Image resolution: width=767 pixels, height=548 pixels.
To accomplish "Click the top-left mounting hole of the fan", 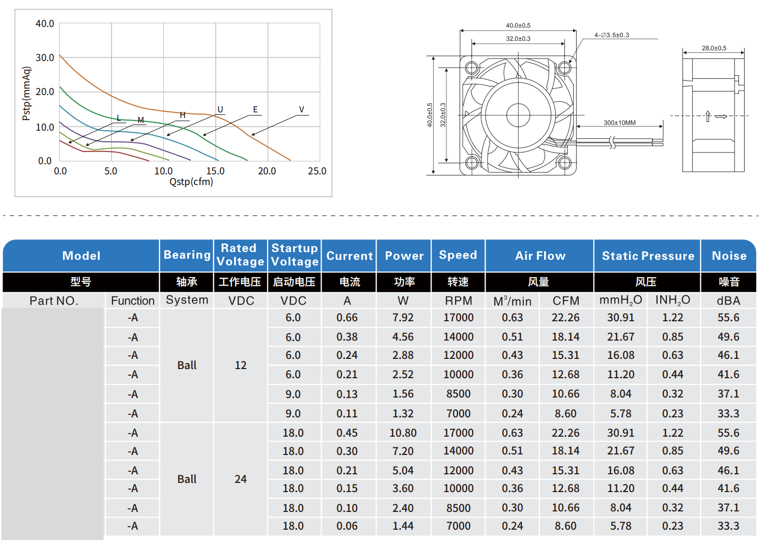I will coord(472,68).
